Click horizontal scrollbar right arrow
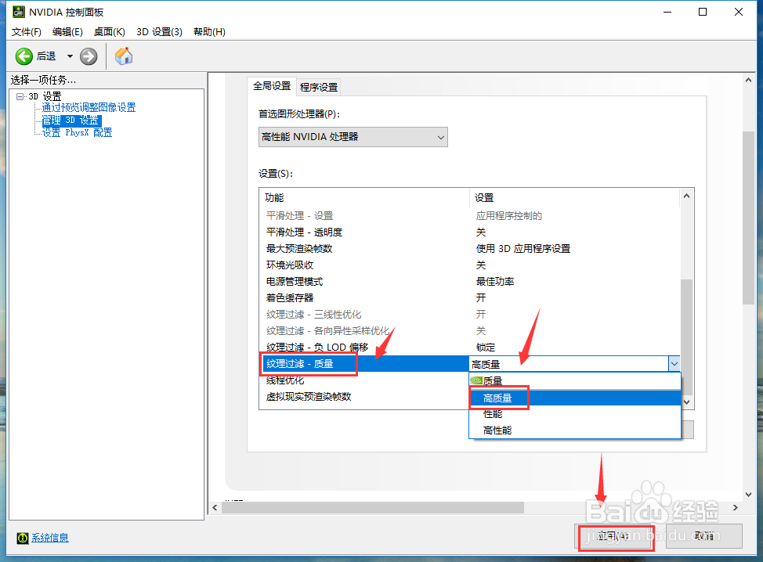The width and height of the screenshot is (763, 562). click(x=736, y=507)
